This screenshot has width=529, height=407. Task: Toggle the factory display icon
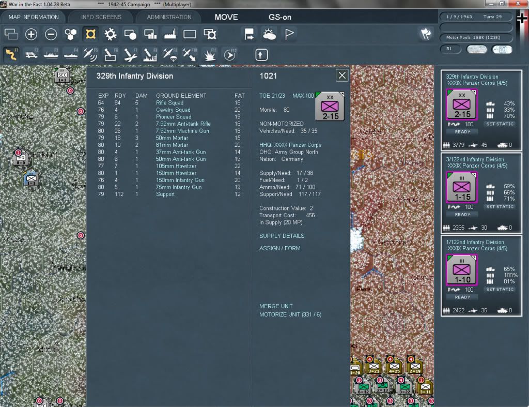[x=170, y=34]
